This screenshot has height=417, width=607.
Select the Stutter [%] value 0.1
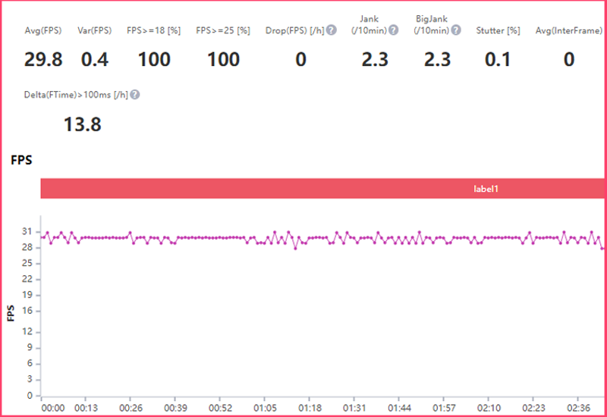(498, 60)
